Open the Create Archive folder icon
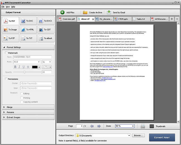The height and width of the screenshot is (145, 181). (85, 12)
